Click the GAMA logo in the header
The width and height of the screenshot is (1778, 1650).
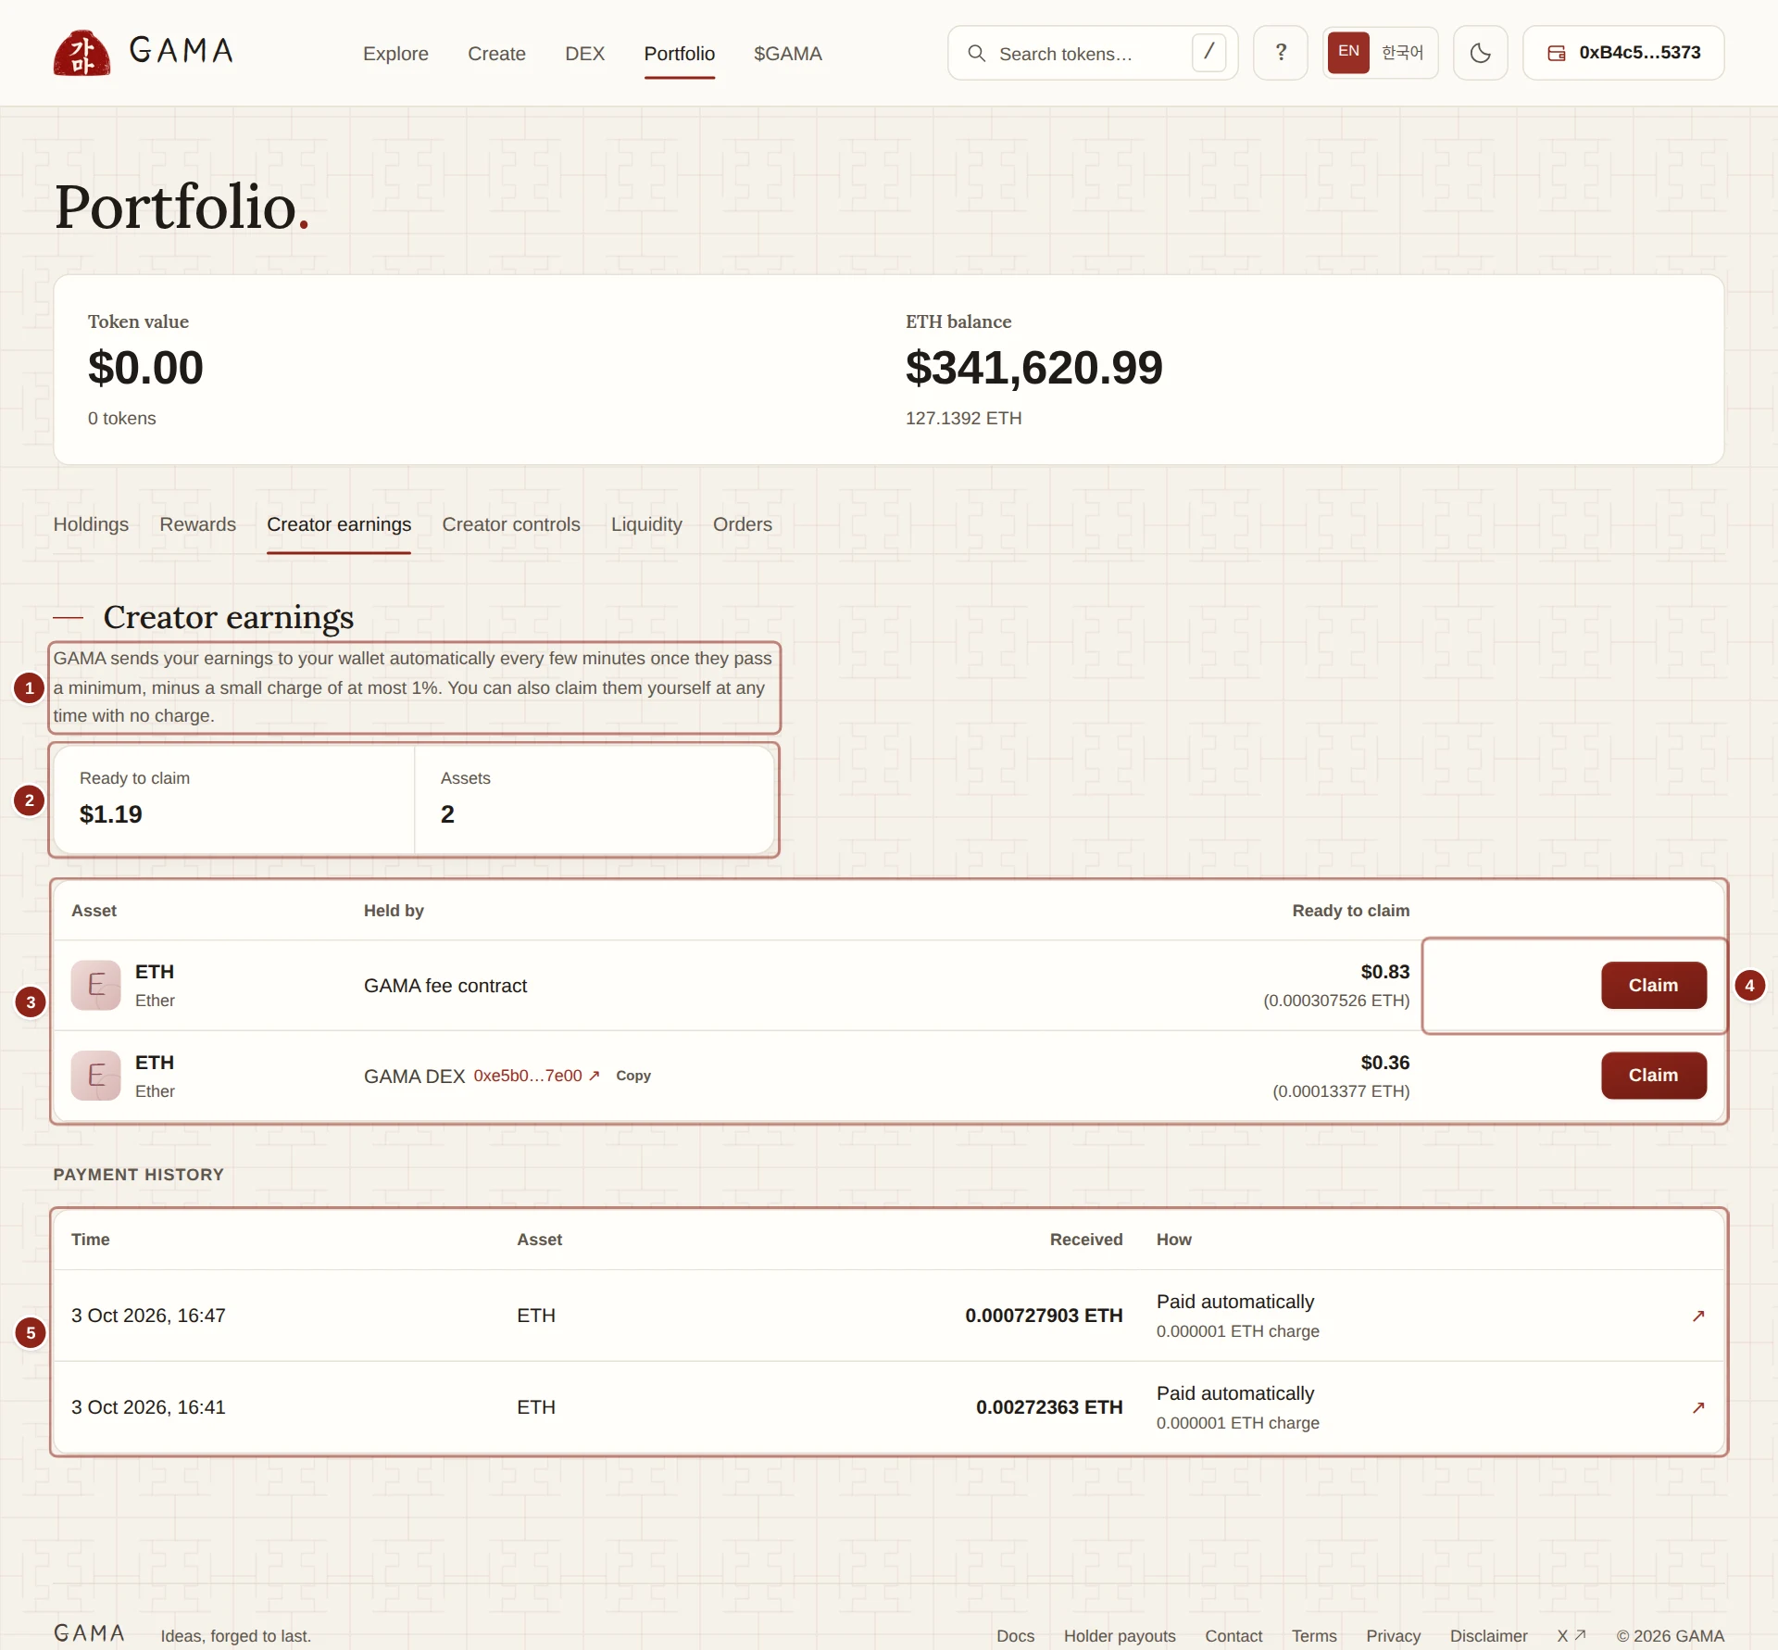(x=144, y=53)
